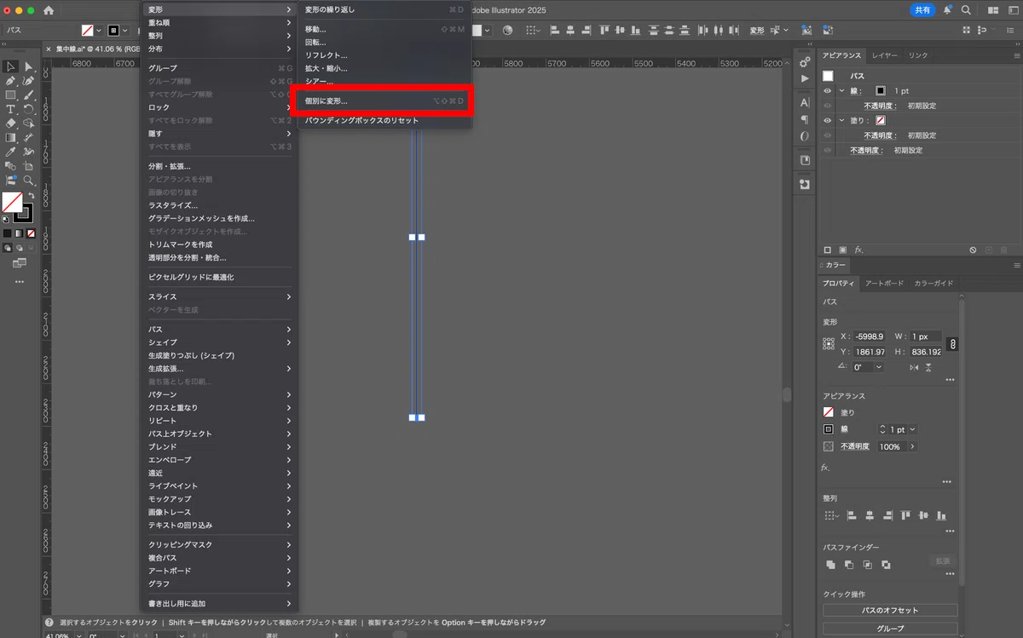
Task: Open notifications bell icon
Action: pos(947,10)
